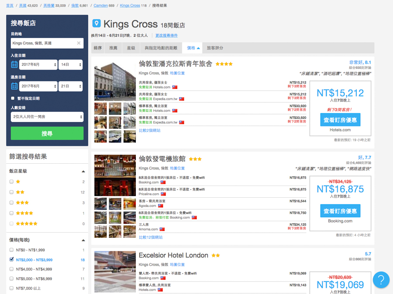This screenshot has width=393, height=294.
Task: Open 地圖位置 for 倫敦發電機旅館
Action: coord(177,168)
